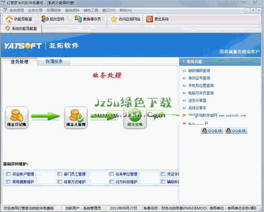Click icon beside 对方科目维护
The height and width of the screenshot is (212, 264).
pos(111,182)
